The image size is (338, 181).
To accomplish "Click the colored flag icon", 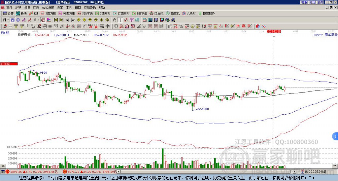I will 49,20.
